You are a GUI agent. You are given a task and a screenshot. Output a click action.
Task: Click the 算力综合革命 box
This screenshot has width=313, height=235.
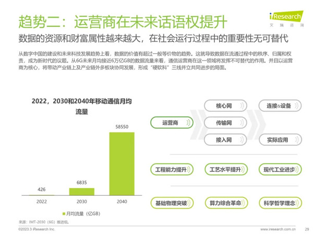(x=226, y=203)
